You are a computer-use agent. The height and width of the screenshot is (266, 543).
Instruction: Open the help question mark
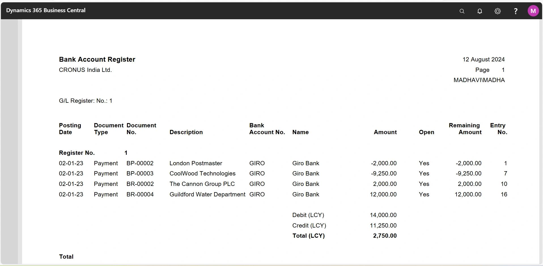pyautogui.click(x=516, y=11)
